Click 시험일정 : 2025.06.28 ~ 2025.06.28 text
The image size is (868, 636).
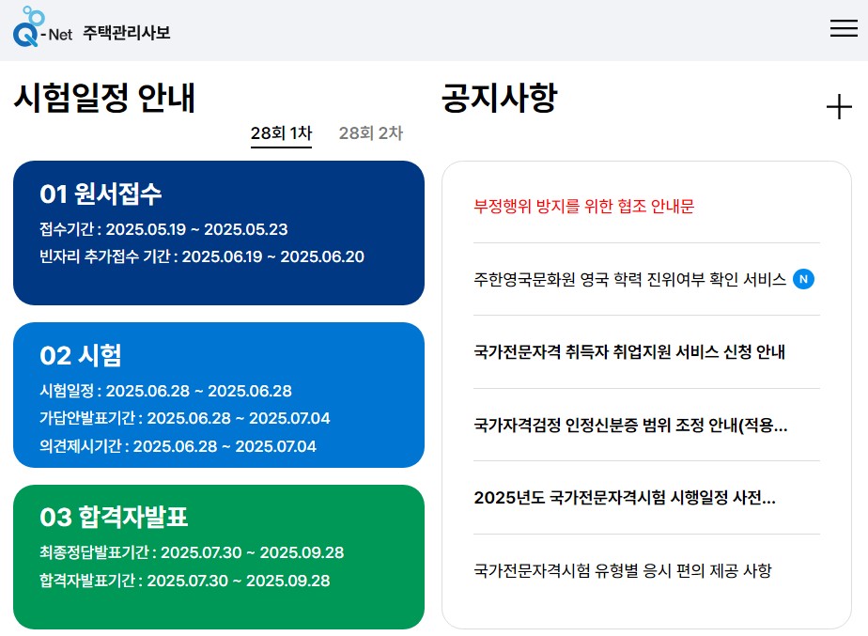click(165, 391)
